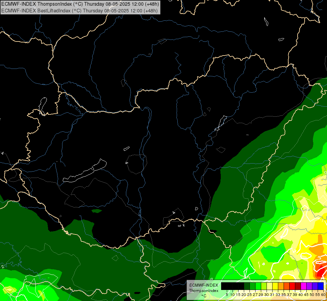Select the orange-red 35–37 legend swatch
This screenshot has width=327, height=301.
[287, 286]
